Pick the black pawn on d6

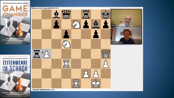[x=66, y=34]
